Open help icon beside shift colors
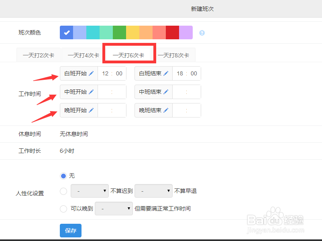The width and height of the screenshot is (322, 241). 202,33
